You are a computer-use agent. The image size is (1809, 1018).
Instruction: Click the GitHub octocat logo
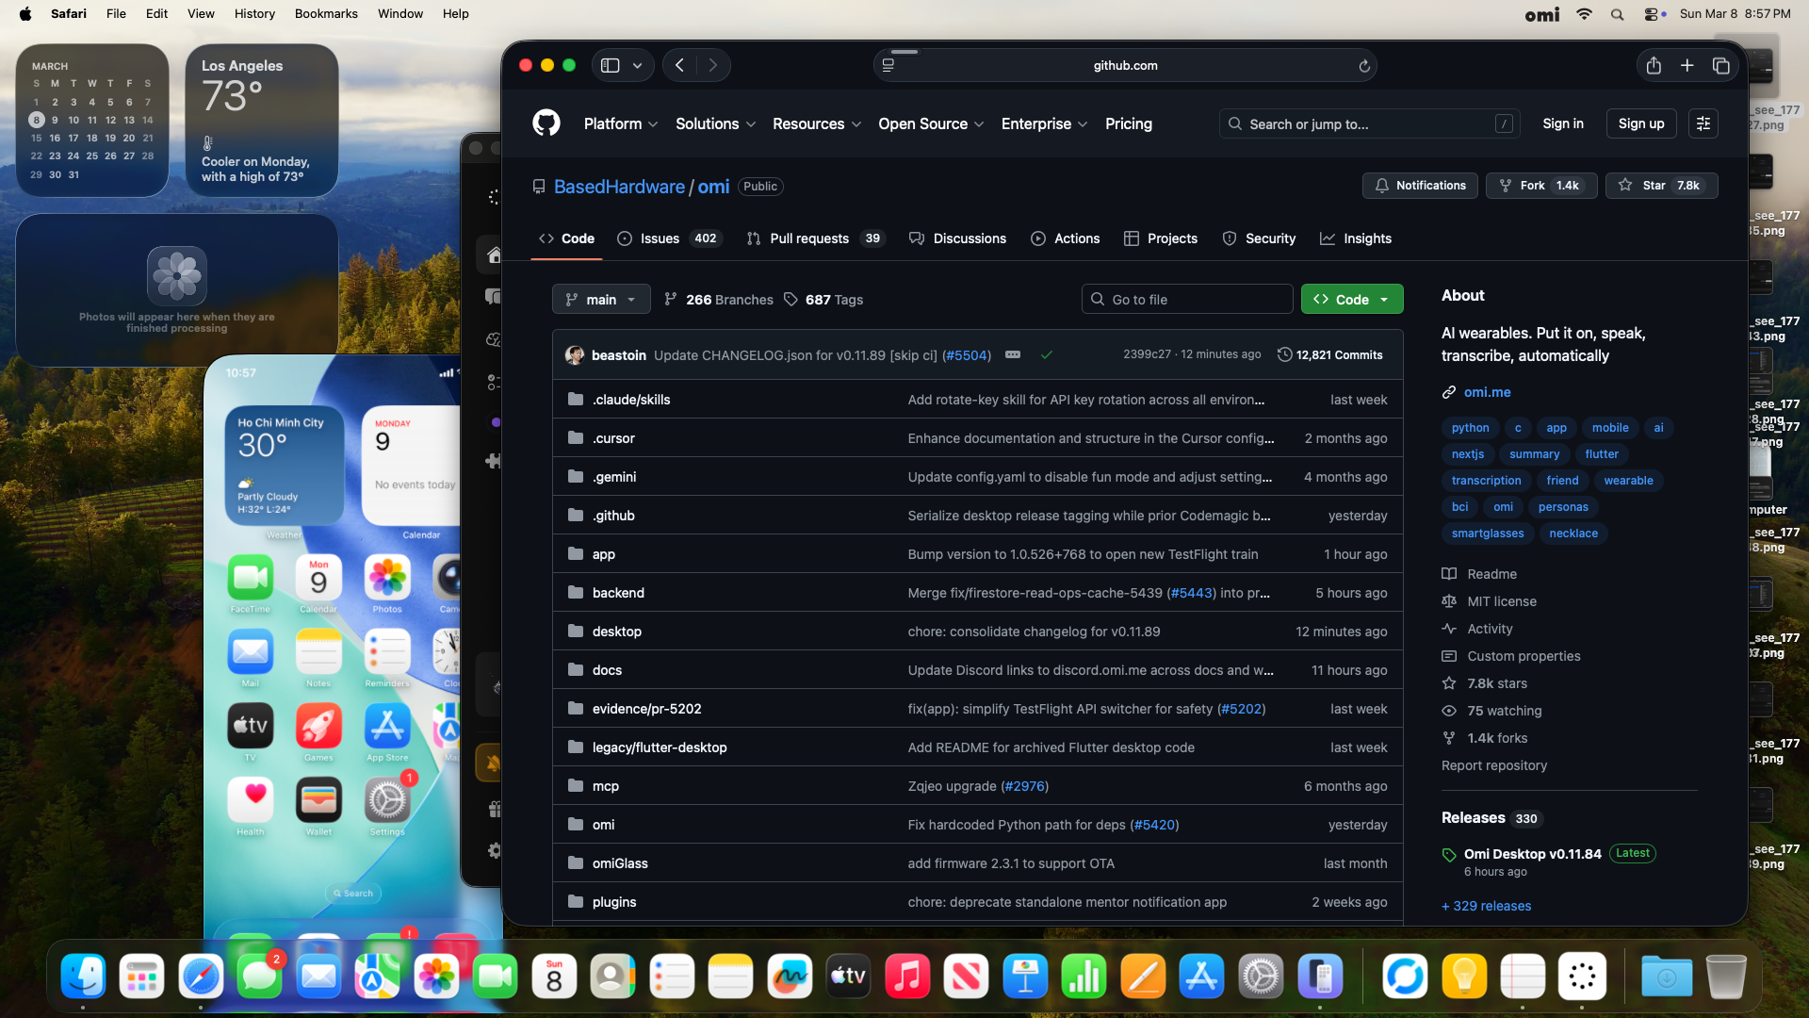coord(546,123)
